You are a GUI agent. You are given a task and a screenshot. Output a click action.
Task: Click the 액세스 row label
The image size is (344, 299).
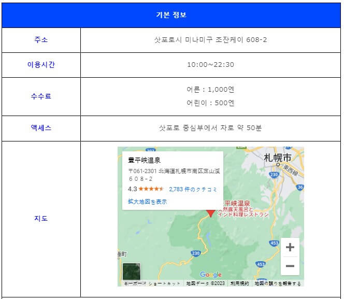pos(41,127)
